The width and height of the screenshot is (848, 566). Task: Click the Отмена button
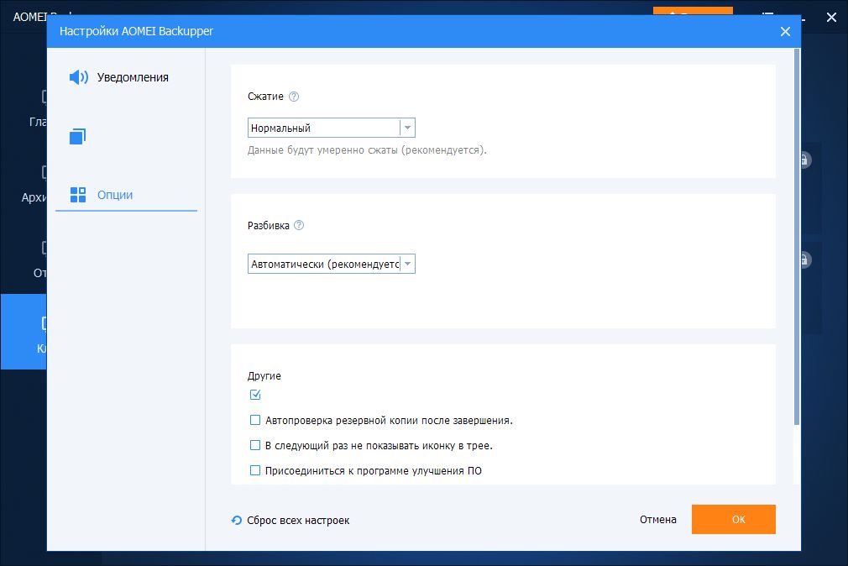657,520
